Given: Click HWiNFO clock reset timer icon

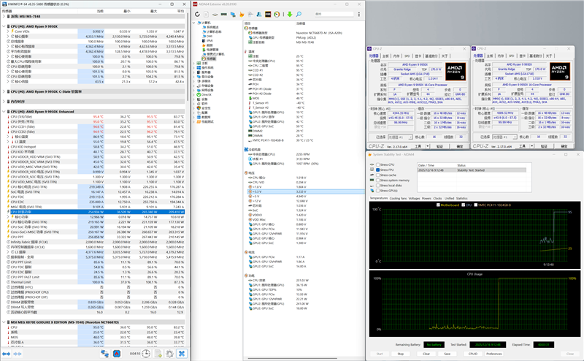Looking at the screenshot, I should [146, 354].
